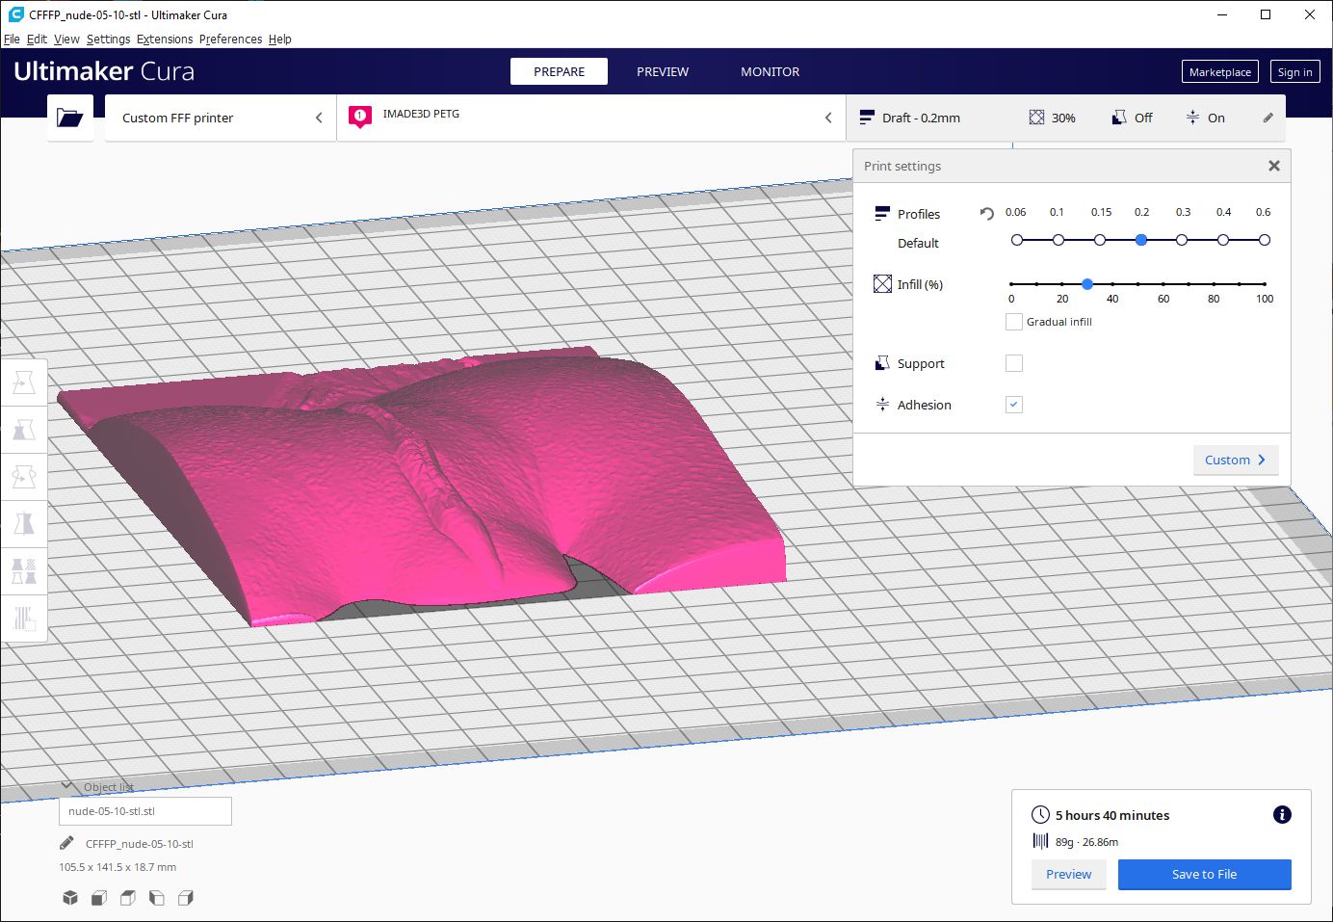This screenshot has height=922, width=1333.
Task: Select 0.6 layer height profile
Action: click(x=1265, y=240)
